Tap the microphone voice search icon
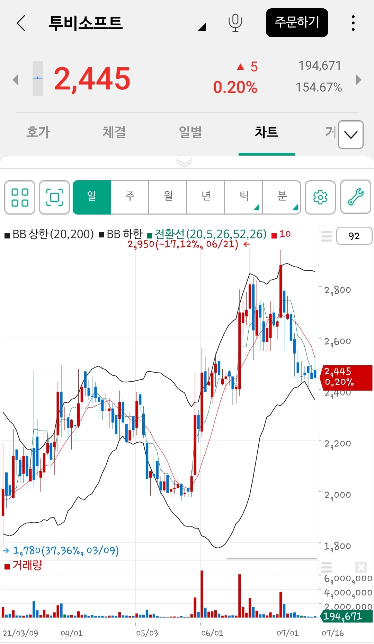 235,23
